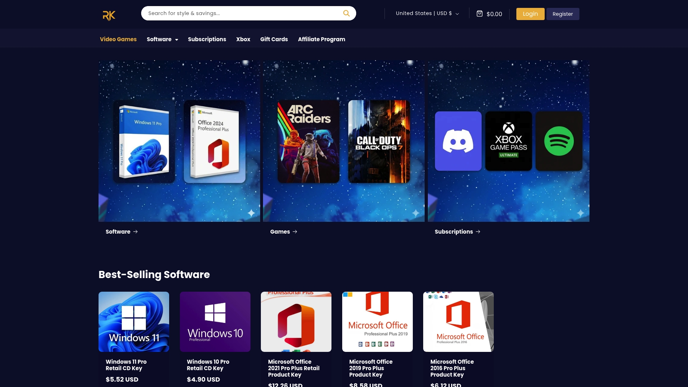This screenshot has height=387, width=688.
Task: Open the Windows 11 Pro product thumbnail
Action: click(134, 321)
